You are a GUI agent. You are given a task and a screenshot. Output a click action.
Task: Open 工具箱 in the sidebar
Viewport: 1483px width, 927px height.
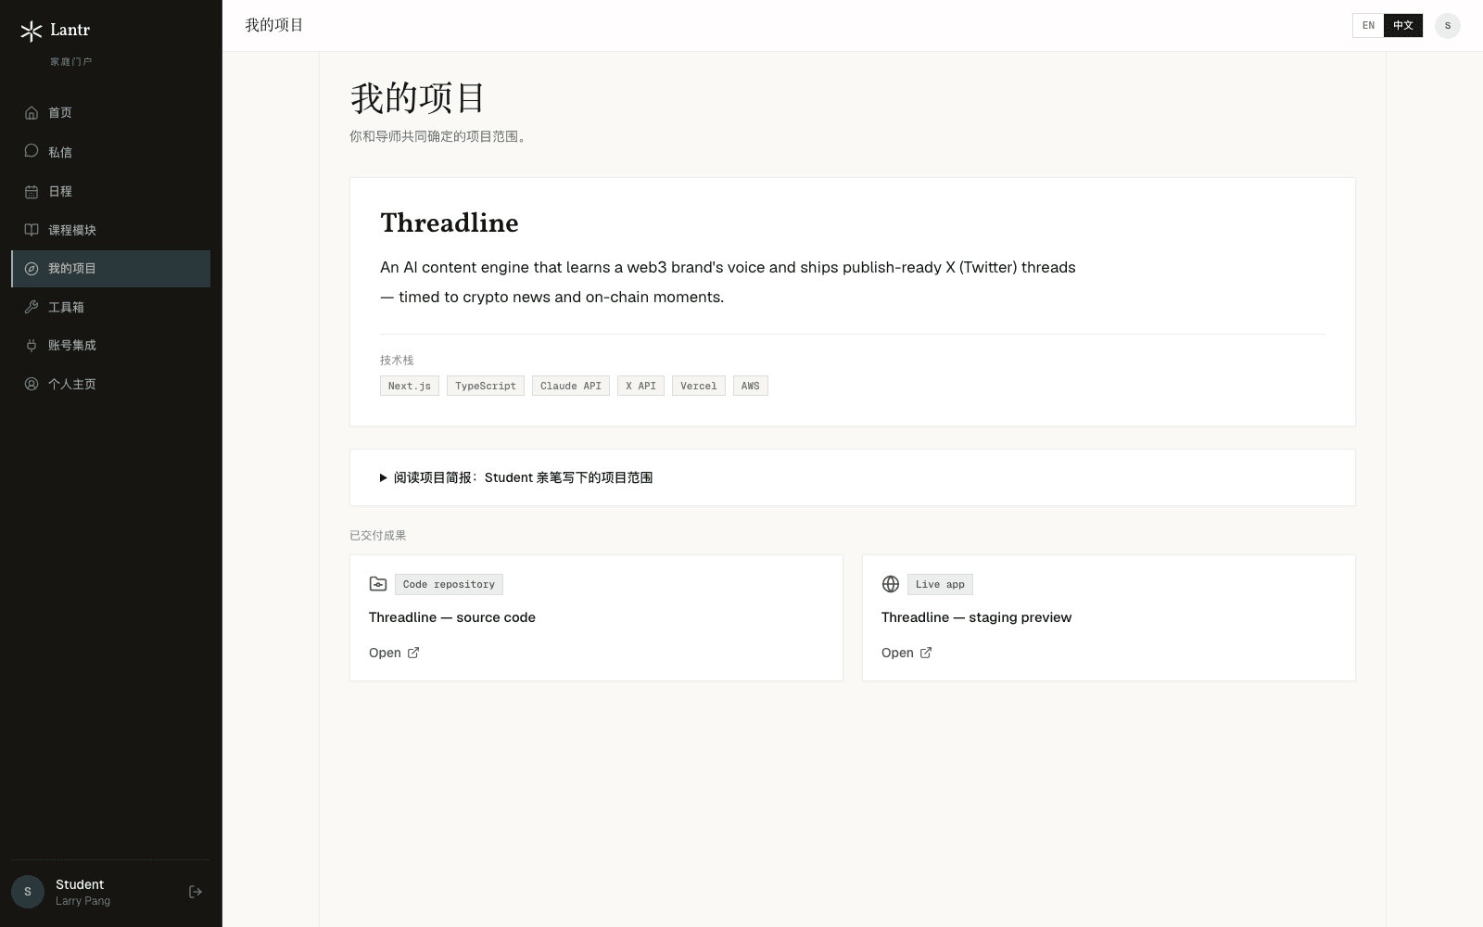click(110, 307)
